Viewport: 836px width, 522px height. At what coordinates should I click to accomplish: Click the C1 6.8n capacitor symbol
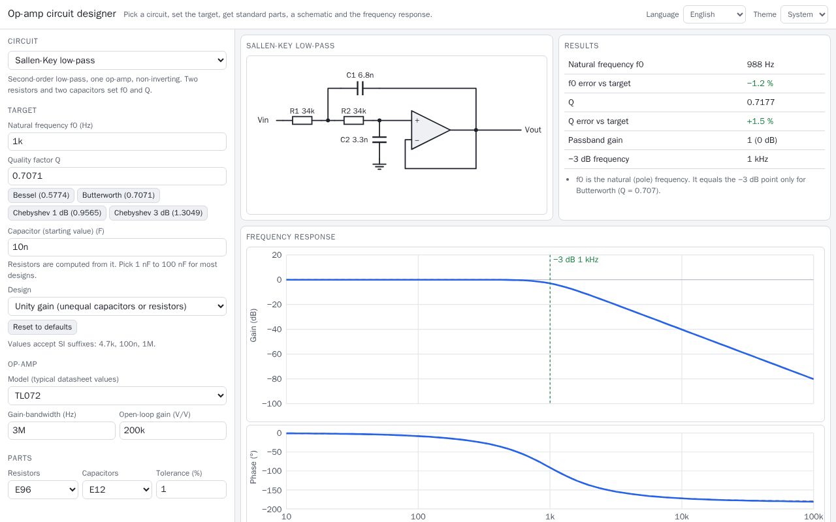point(359,88)
